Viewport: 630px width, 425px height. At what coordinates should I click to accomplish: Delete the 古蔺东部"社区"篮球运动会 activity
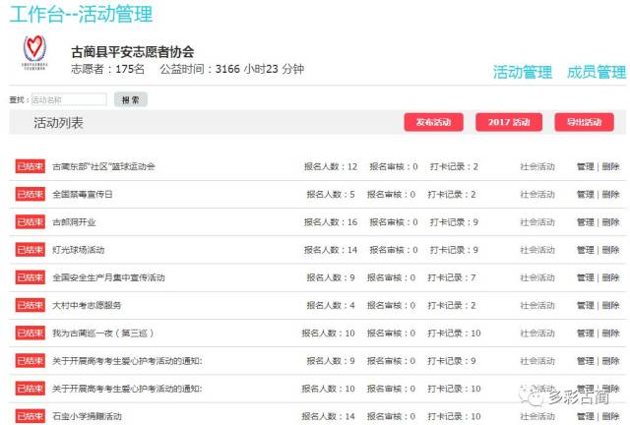click(x=610, y=166)
